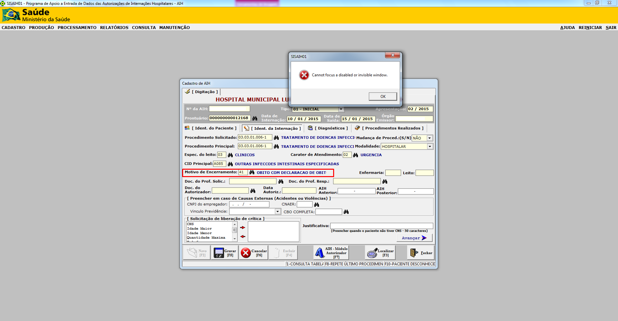Click REINICIAR in the menu bar
The width and height of the screenshot is (618, 321).
(590, 28)
